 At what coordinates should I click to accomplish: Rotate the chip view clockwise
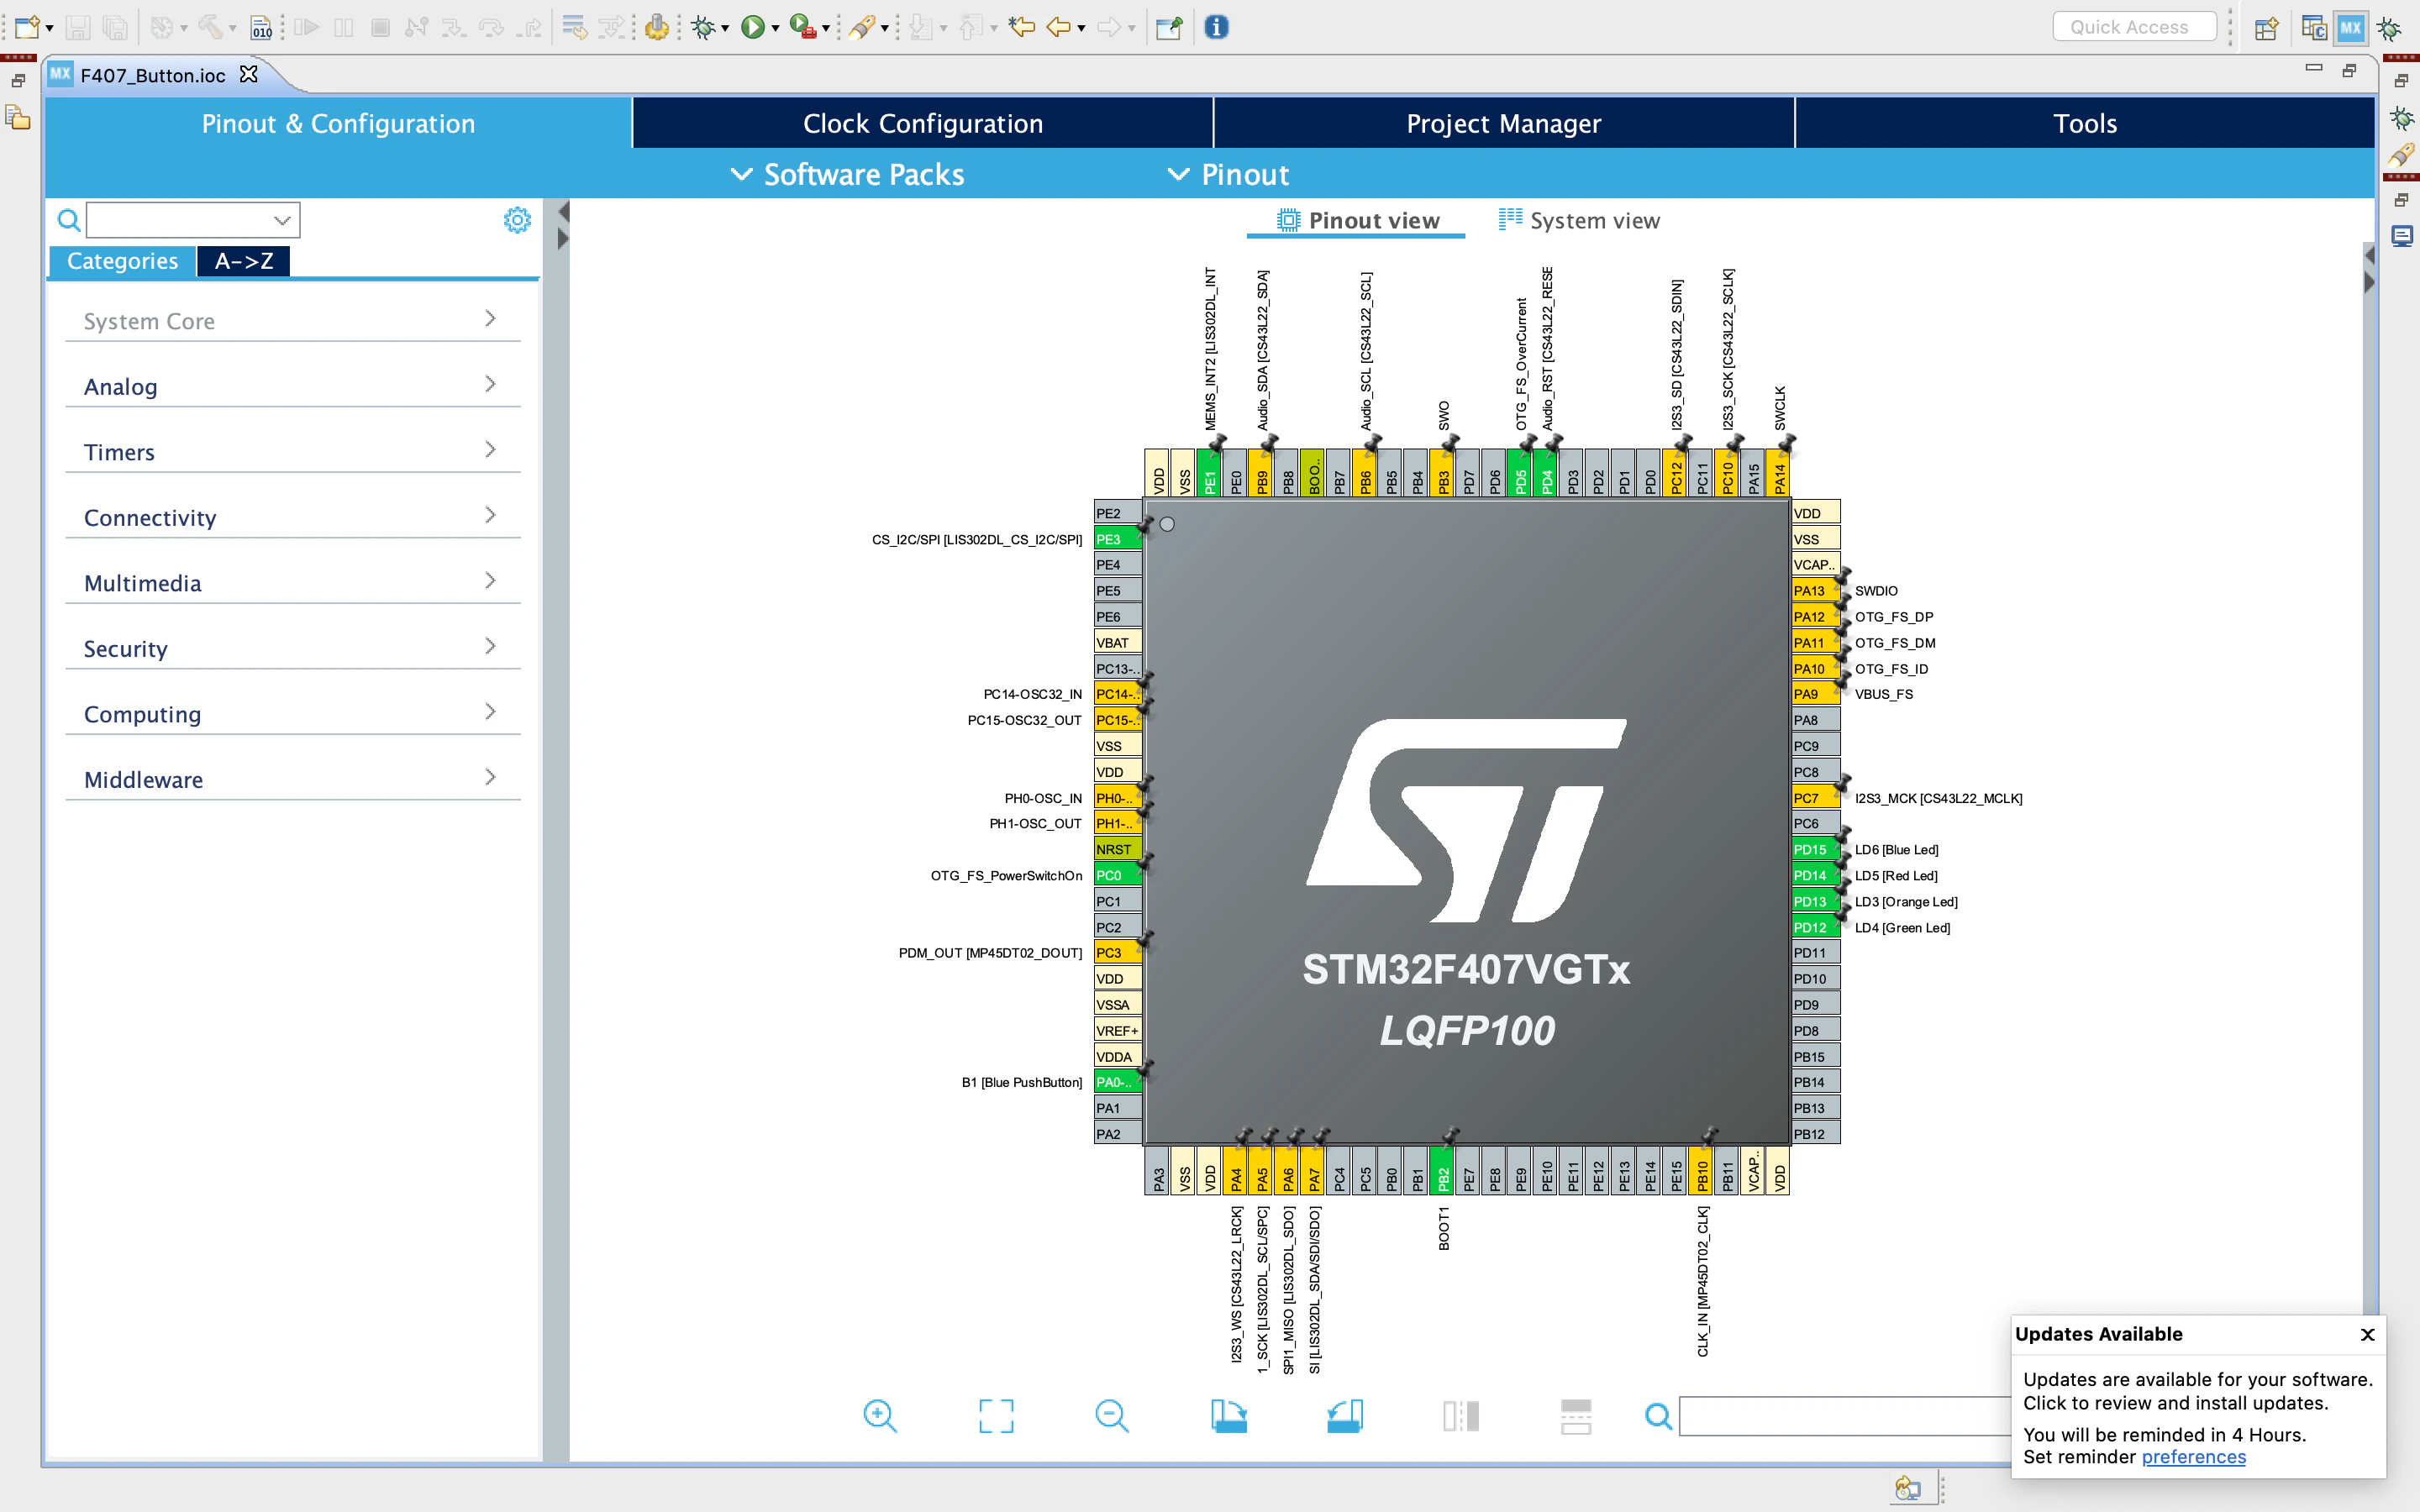pyautogui.click(x=1228, y=1415)
